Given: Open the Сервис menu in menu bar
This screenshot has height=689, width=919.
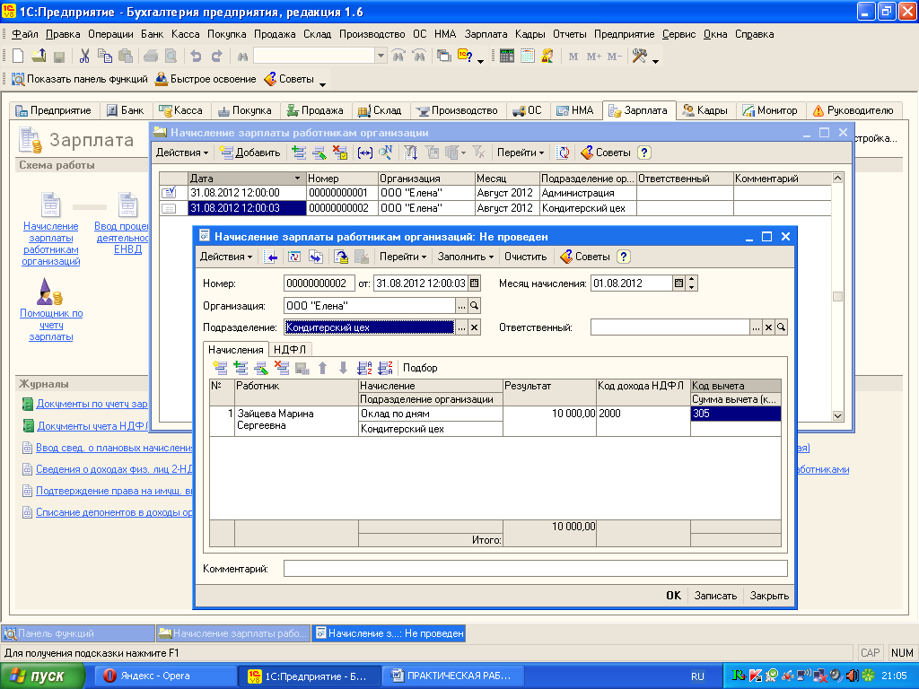Looking at the screenshot, I should point(678,34).
